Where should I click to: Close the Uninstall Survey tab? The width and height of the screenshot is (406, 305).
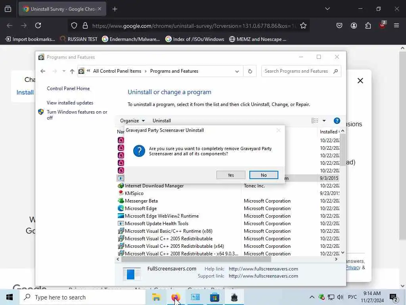point(100,9)
